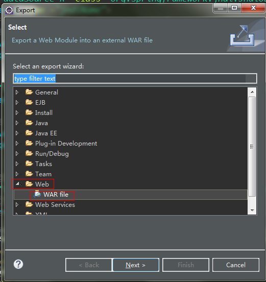The height and width of the screenshot is (282, 266).
Task: Click the Install folder icon
Action: (29, 112)
